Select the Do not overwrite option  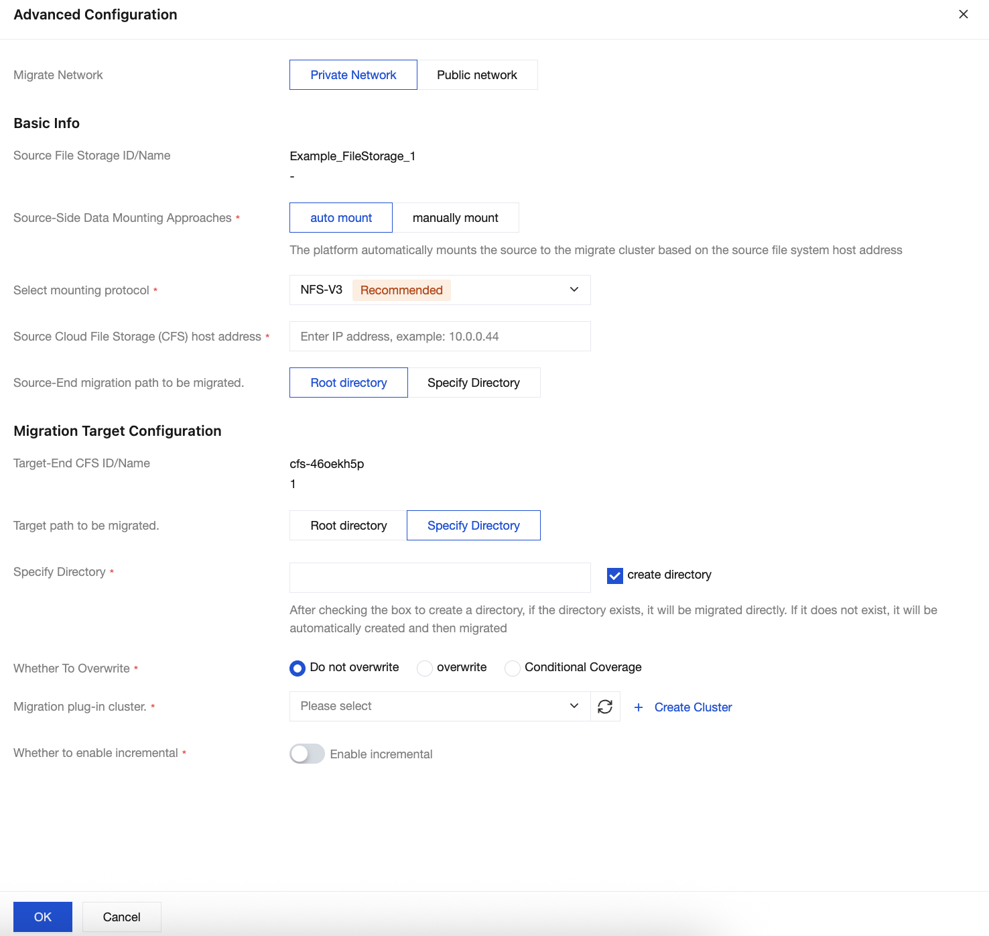point(298,668)
